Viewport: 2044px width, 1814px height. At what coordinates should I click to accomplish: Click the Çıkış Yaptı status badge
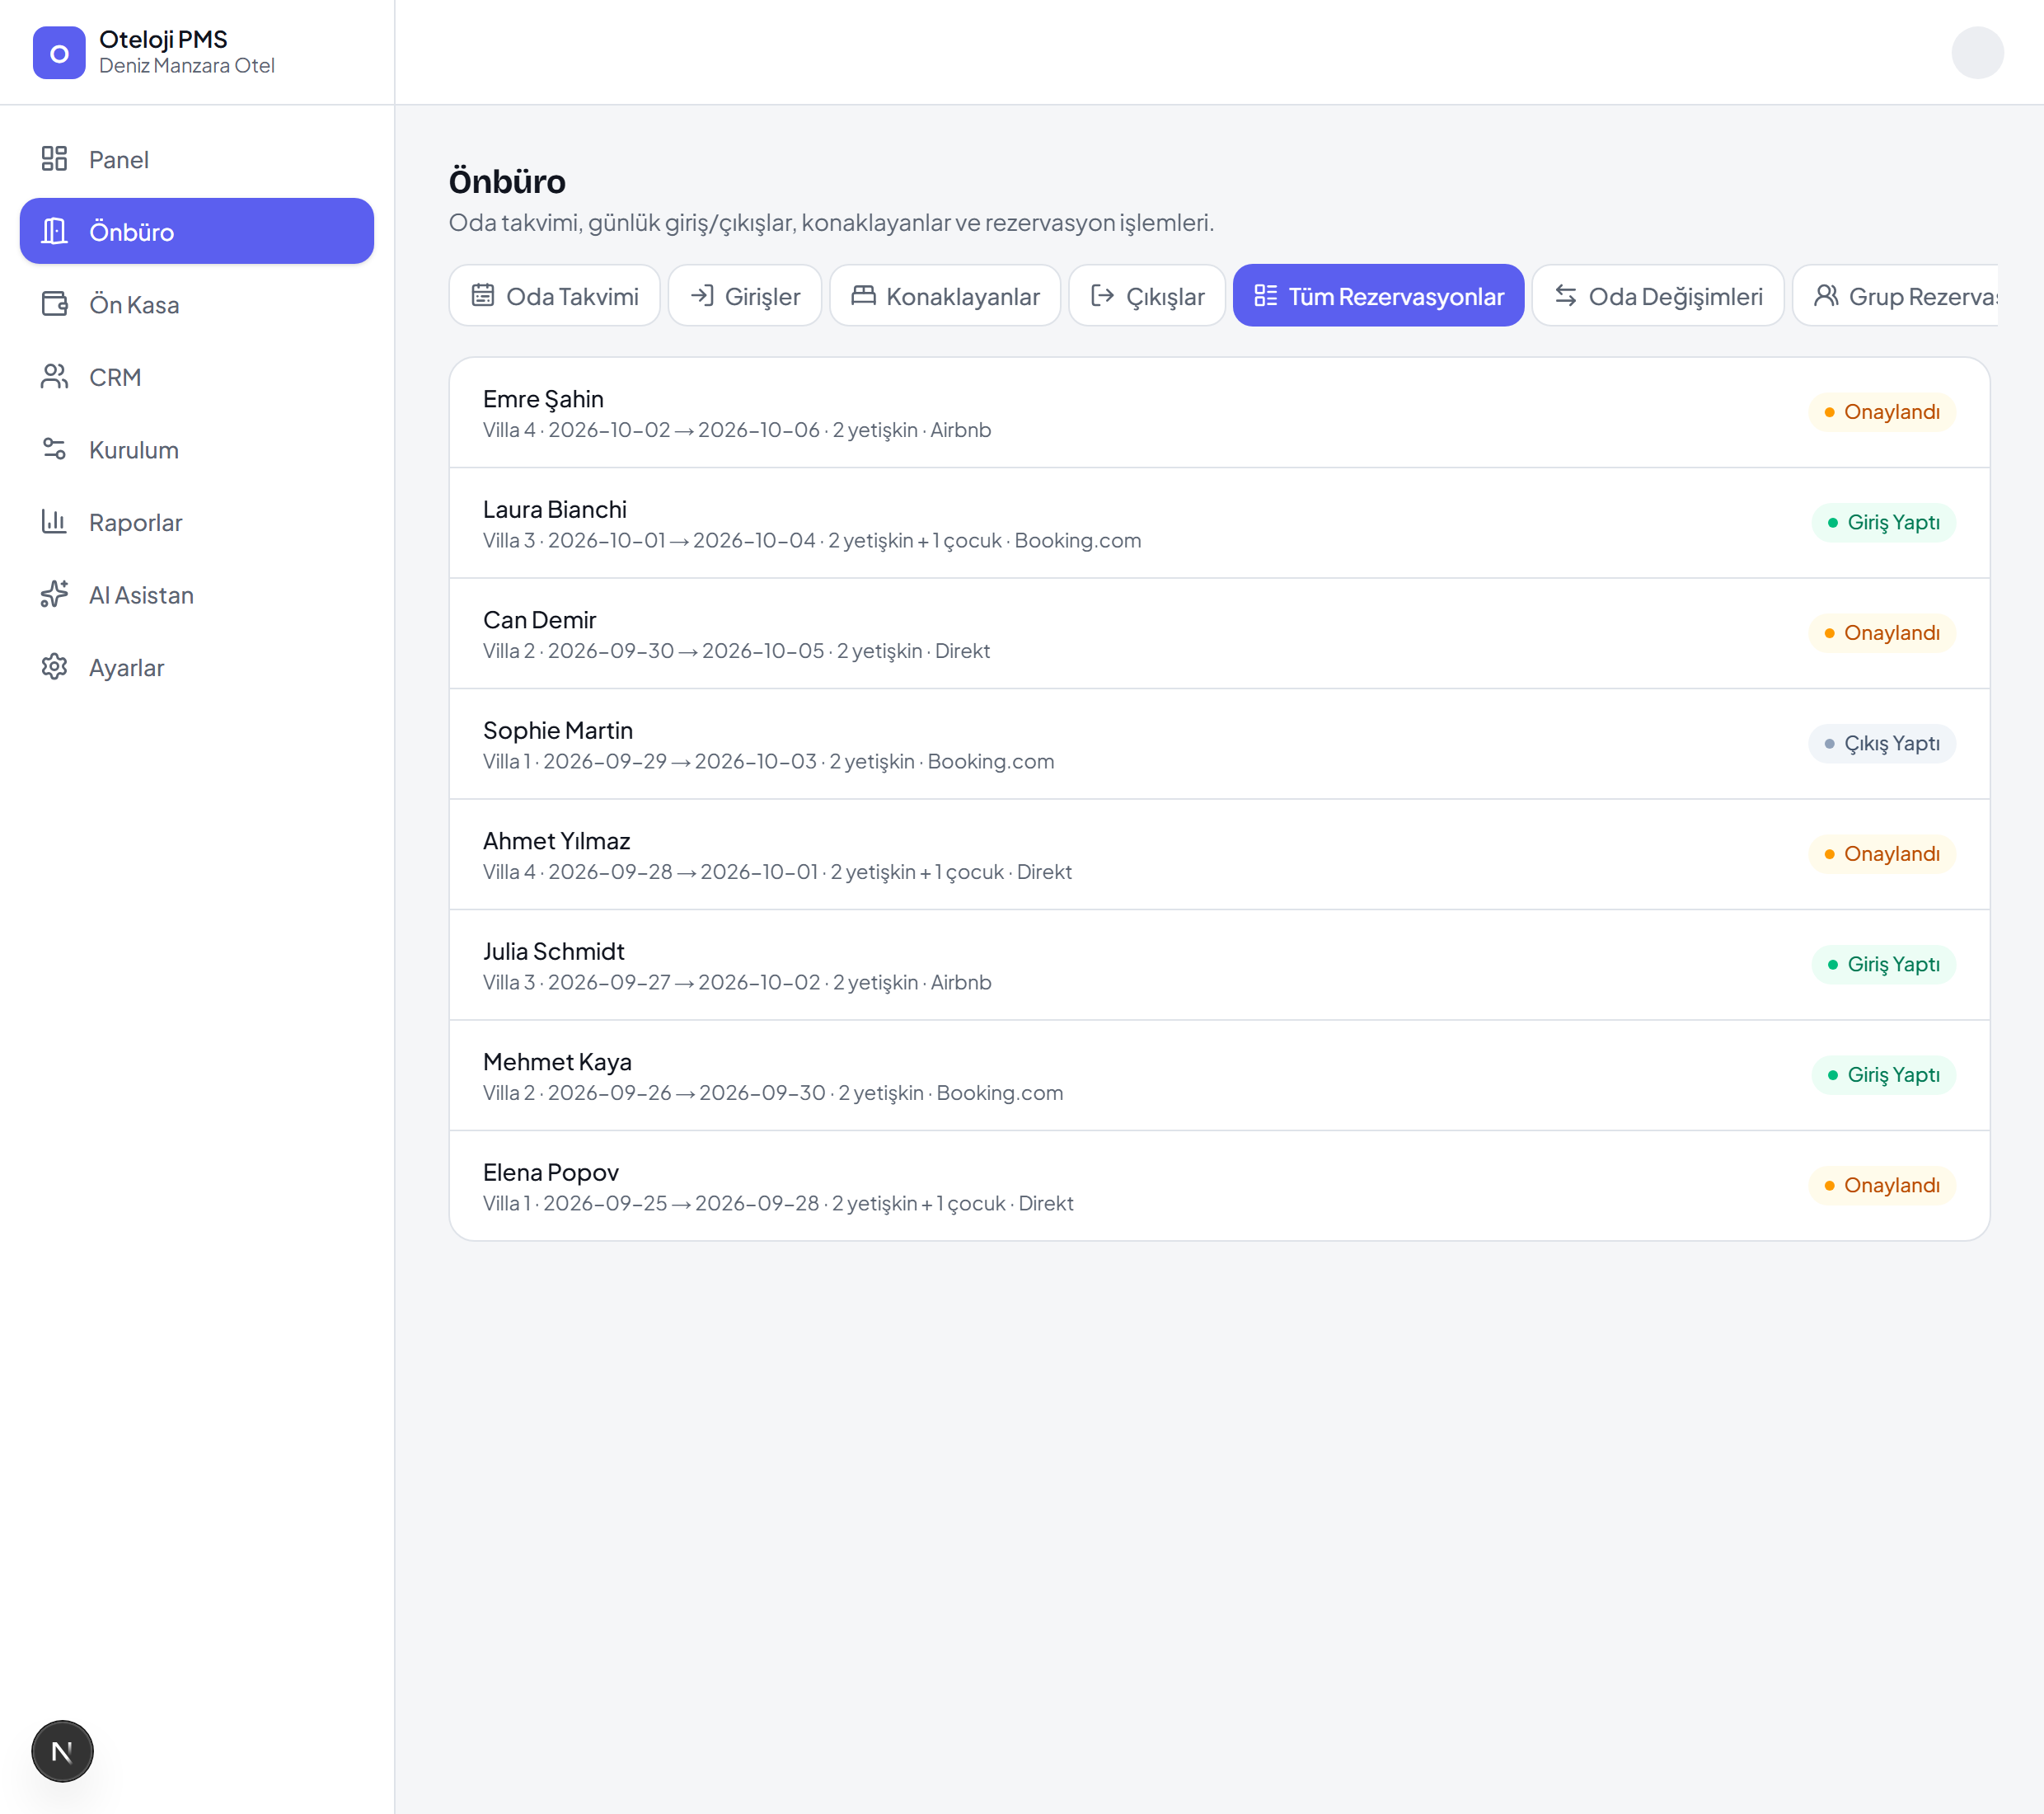coord(1881,744)
